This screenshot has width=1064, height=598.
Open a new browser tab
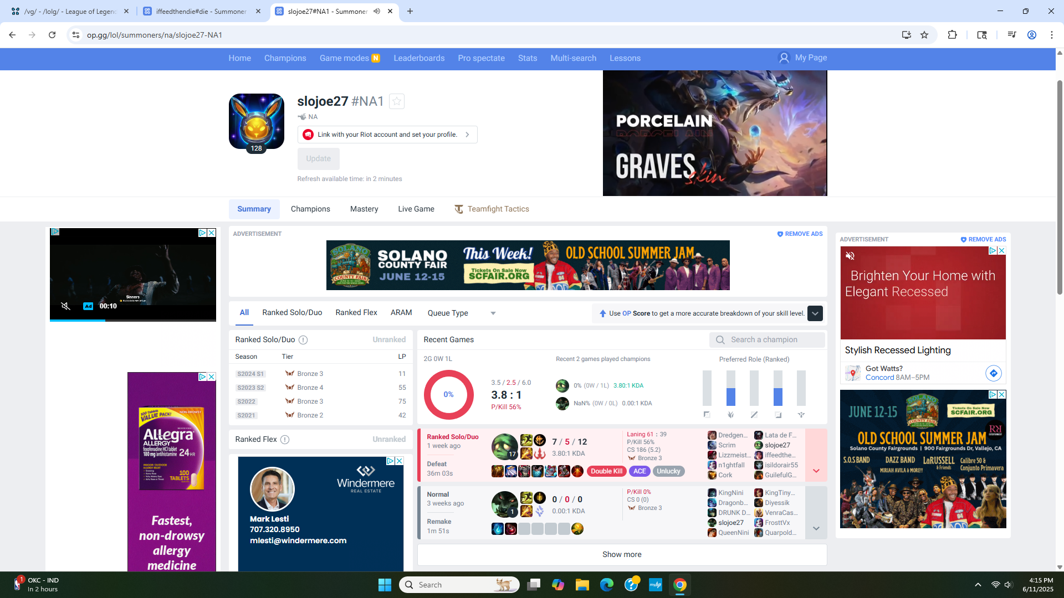[410, 11]
